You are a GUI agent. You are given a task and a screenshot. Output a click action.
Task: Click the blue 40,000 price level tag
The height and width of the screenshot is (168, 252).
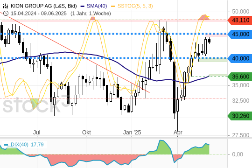coord(240,58)
